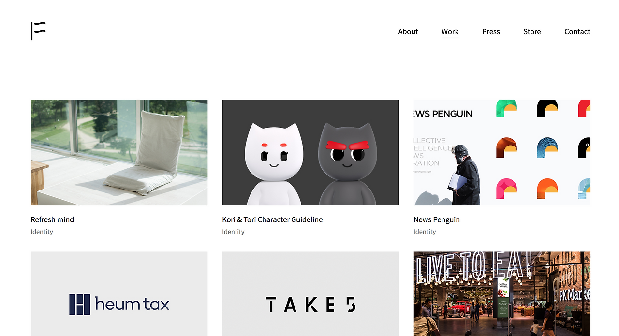Open the Refresh mind chair thumbnail
619x336 pixels.
tap(119, 152)
